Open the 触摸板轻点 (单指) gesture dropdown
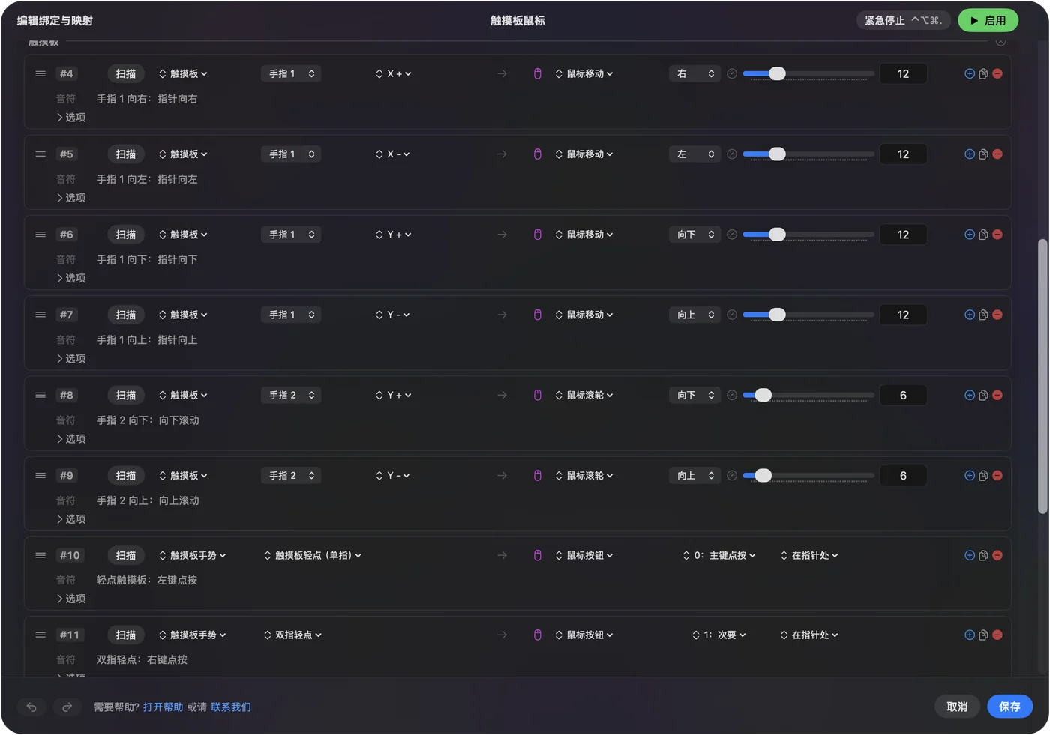This screenshot has width=1050, height=735. click(313, 555)
